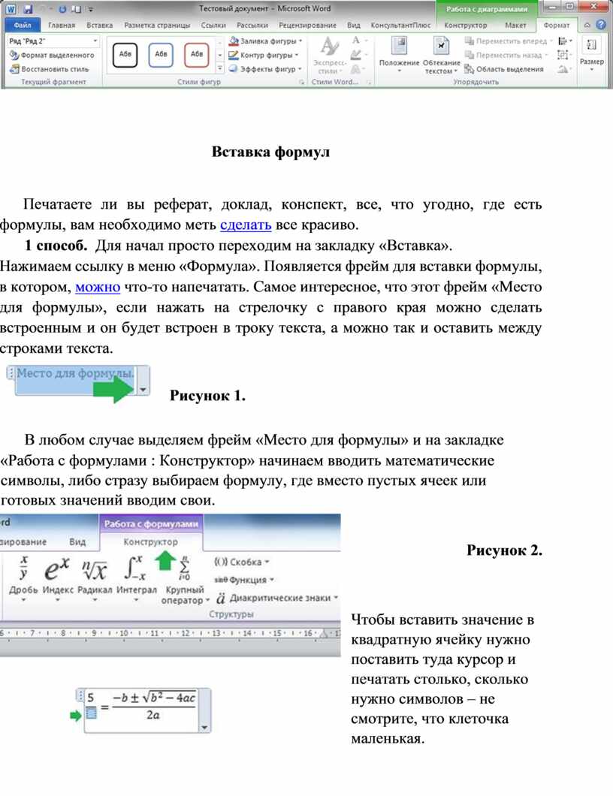Screen dimensions: 613x796
Task: Switch to the Вставка ribbon tab
Action: click(x=100, y=25)
